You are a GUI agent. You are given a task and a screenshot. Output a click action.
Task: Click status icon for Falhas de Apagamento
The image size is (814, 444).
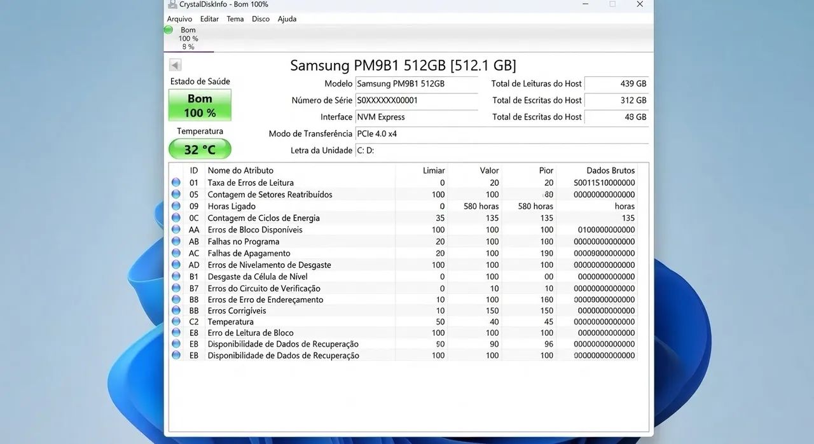176,253
